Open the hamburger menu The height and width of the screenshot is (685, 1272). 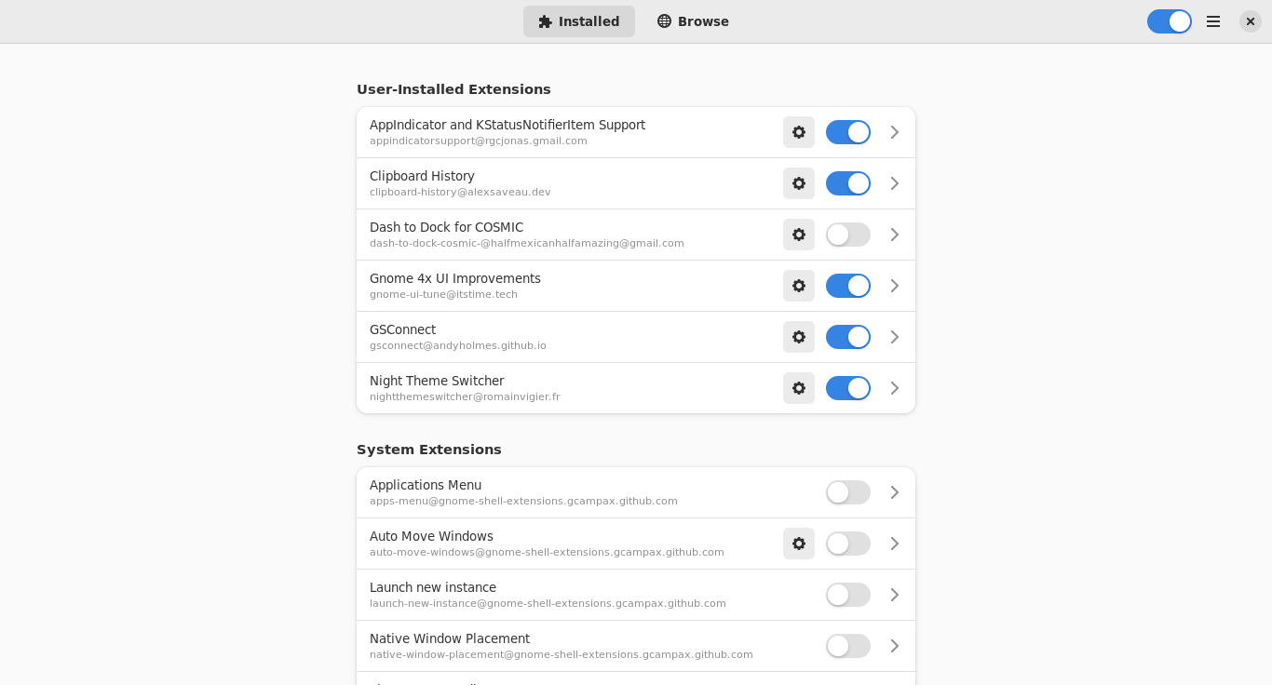(x=1213, y=21)
